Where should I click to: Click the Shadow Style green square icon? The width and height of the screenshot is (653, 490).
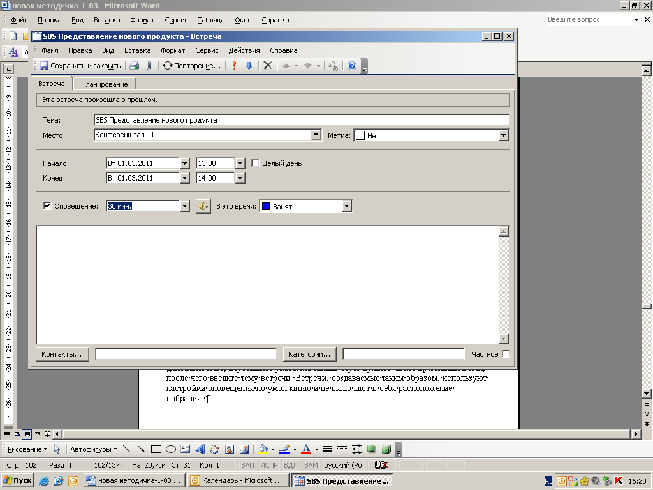coord(371,449)
